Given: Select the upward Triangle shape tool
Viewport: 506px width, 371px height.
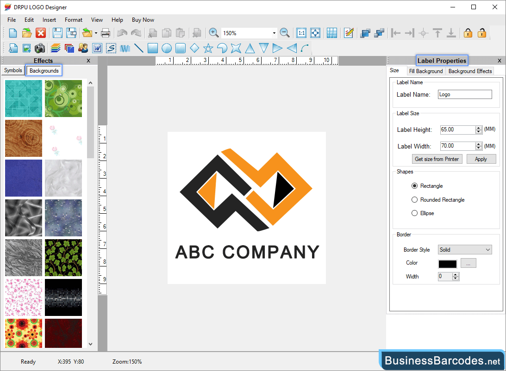Looking at the screenshot, I should [x=250, y=49].
